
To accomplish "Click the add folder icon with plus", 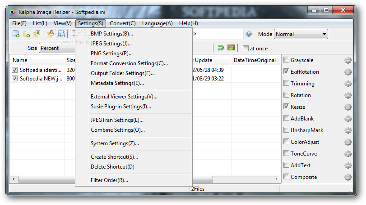I will click(26, 34).
